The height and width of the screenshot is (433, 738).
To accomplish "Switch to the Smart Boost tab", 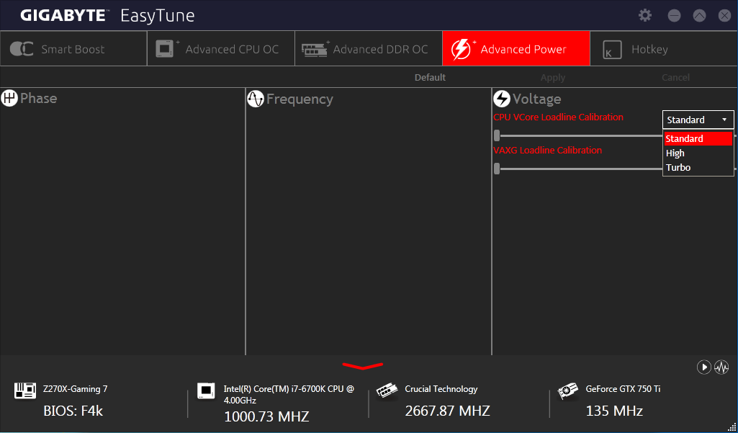I will coord(73,48).
